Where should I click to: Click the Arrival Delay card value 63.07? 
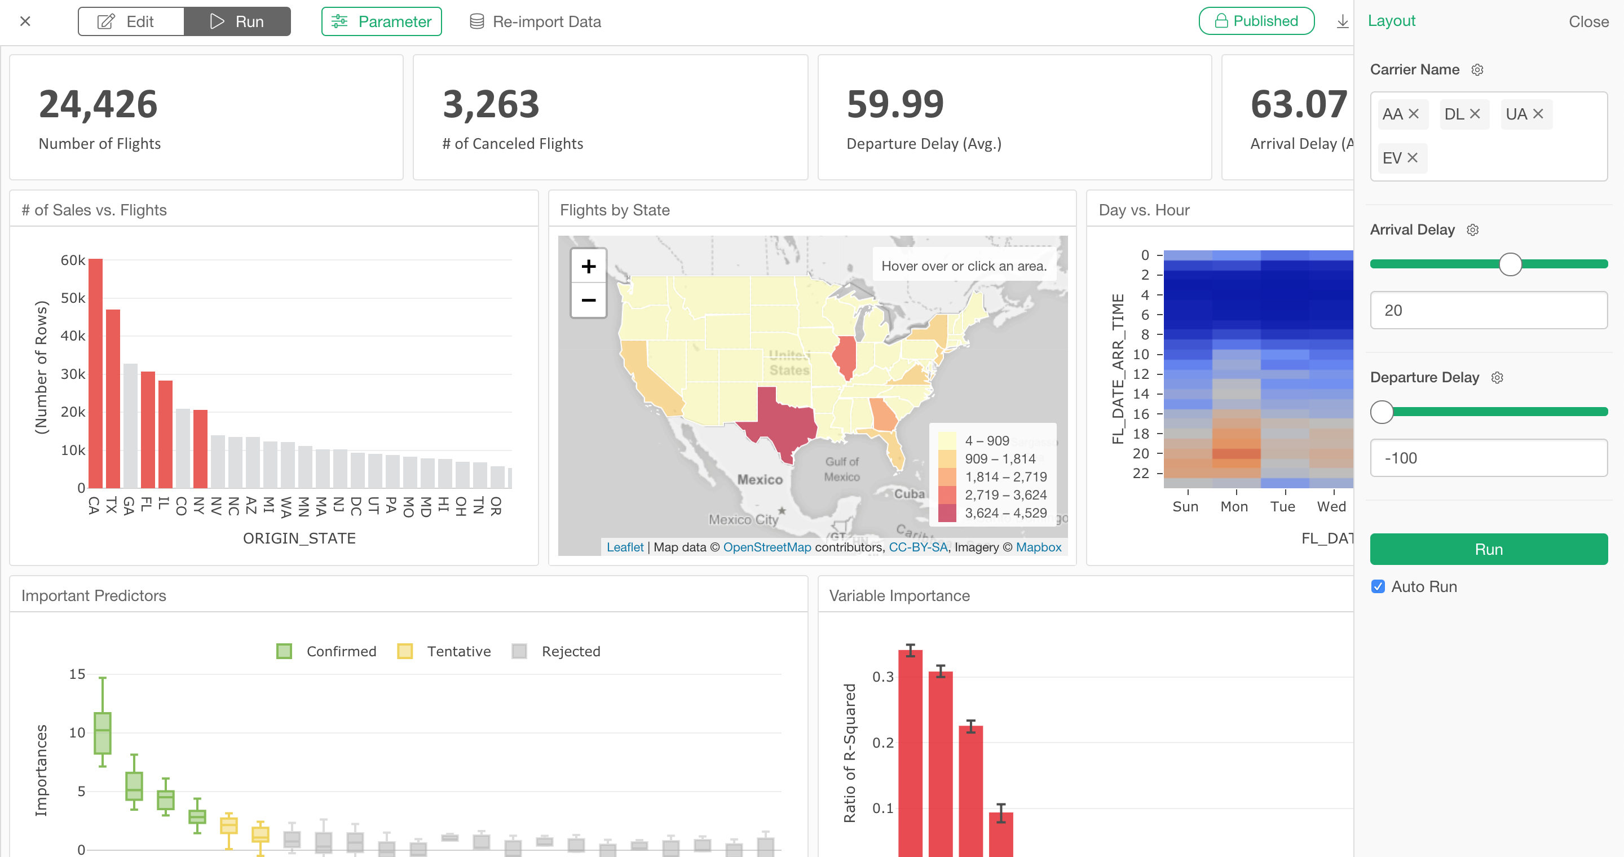click(x=1299, y=104)
